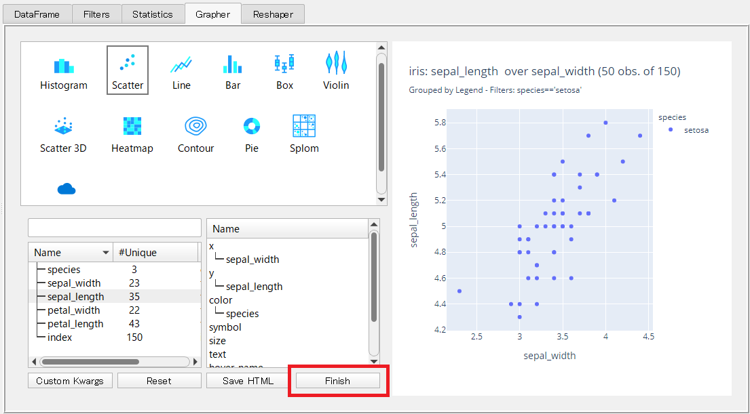Pick the Scatter 3D chart icon
This screenshot has width=750, height=414.
(x=63, y=127)
